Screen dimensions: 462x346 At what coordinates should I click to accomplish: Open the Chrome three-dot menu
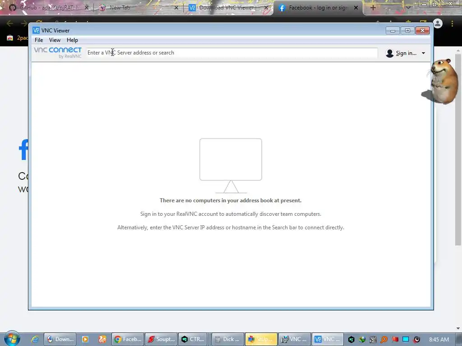coord(452,23)
